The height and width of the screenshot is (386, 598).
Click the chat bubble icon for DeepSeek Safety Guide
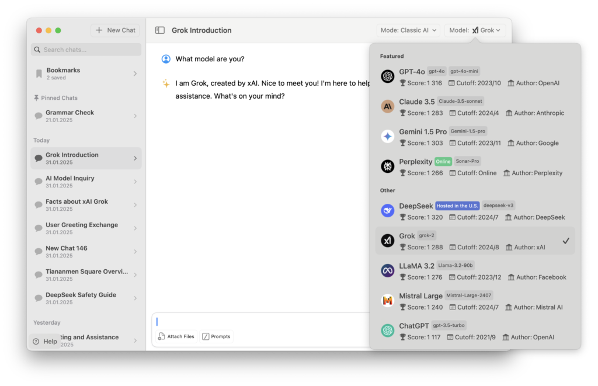[x=39, y=298]
